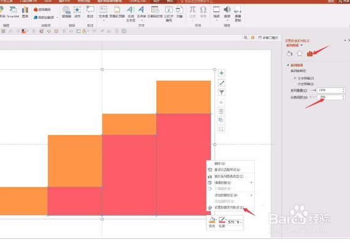Viewport: 350px width, 242px height.
Task: Select Series Options bar-chart tab
Action: (310, 54)
